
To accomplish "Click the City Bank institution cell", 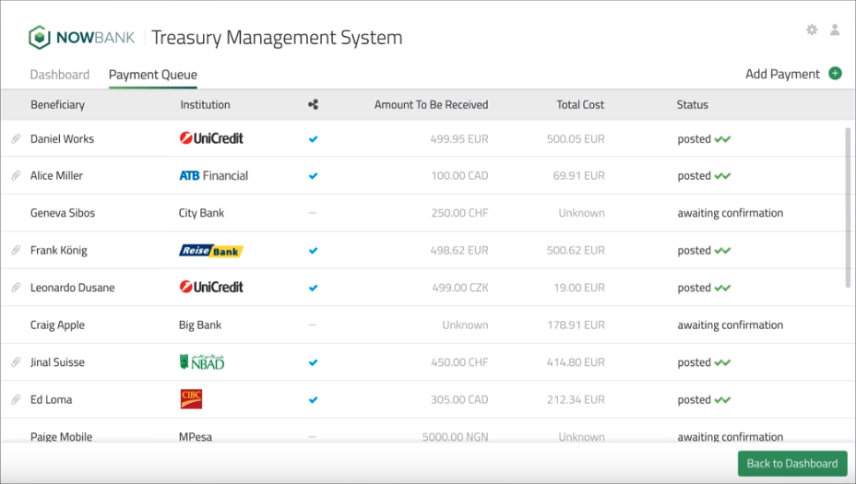I will click(201, 213).
